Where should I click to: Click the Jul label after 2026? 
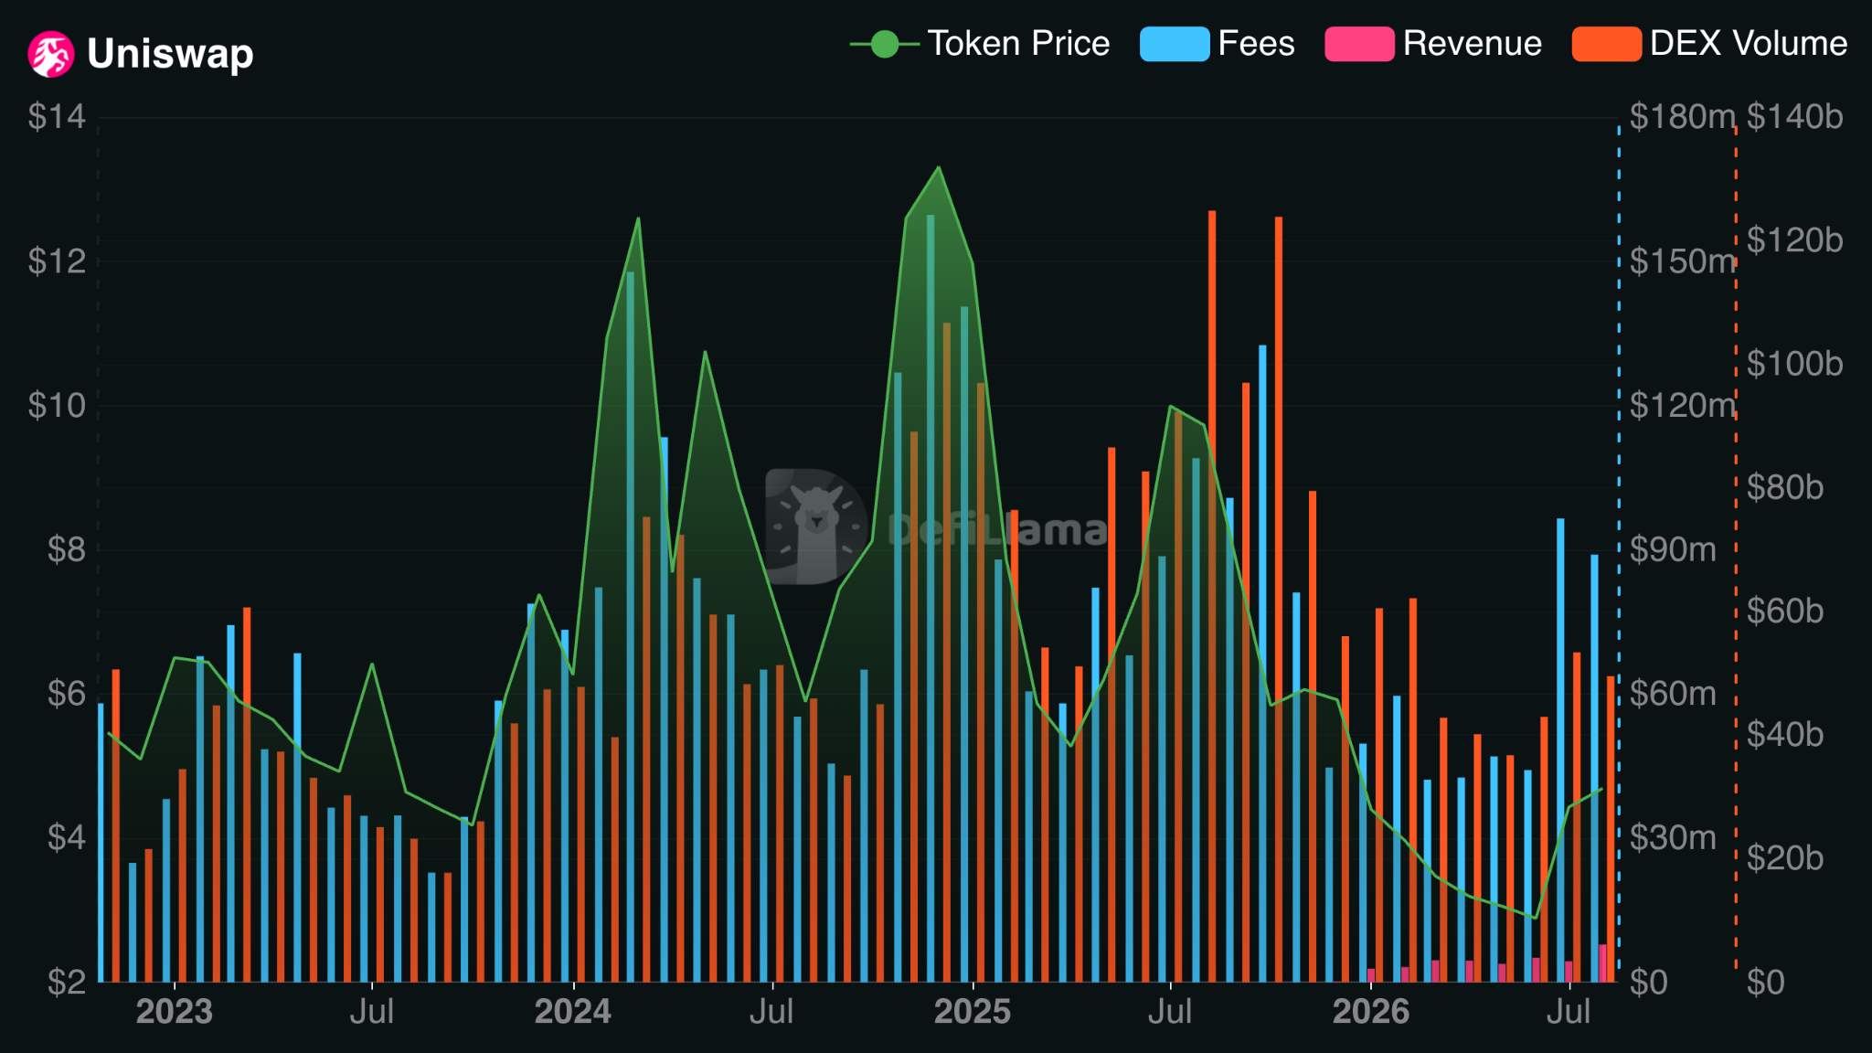coord(1569,1012)
